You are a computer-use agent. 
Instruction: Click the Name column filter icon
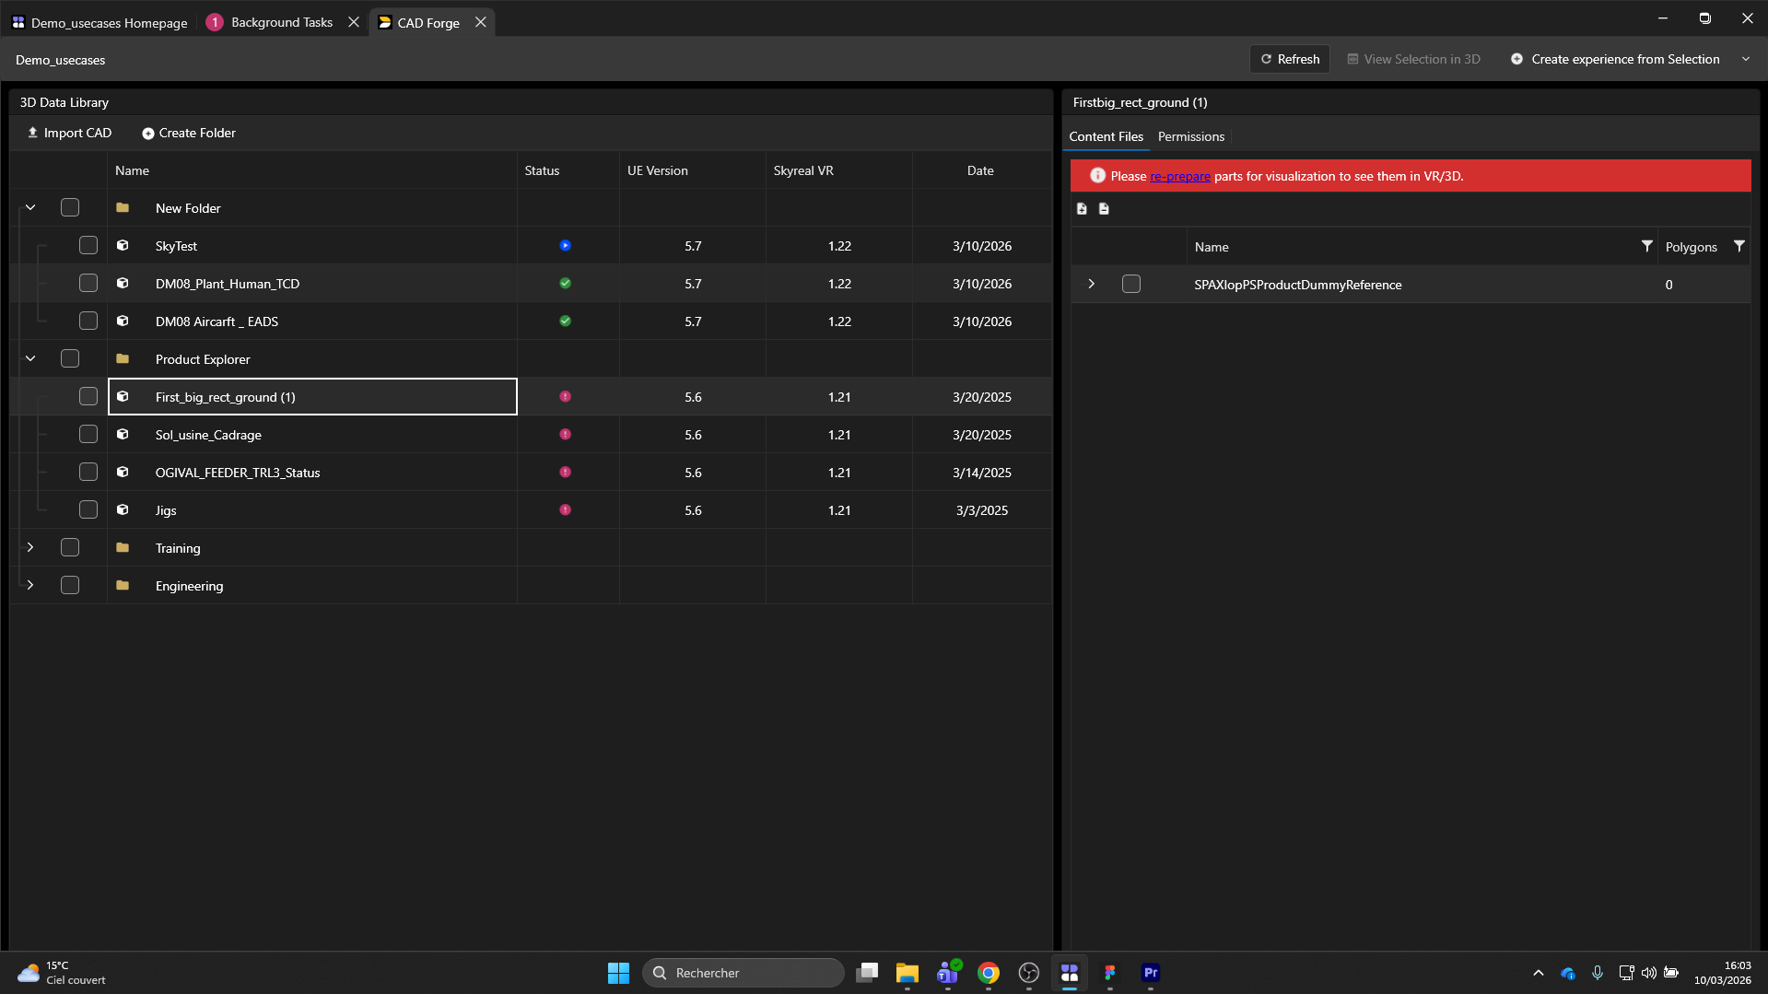1646,247
